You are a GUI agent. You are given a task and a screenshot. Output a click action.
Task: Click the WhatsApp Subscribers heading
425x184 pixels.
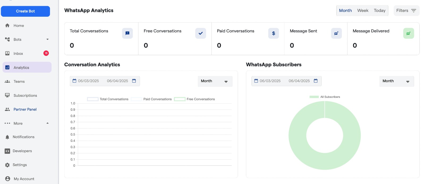tap(274, 65)
